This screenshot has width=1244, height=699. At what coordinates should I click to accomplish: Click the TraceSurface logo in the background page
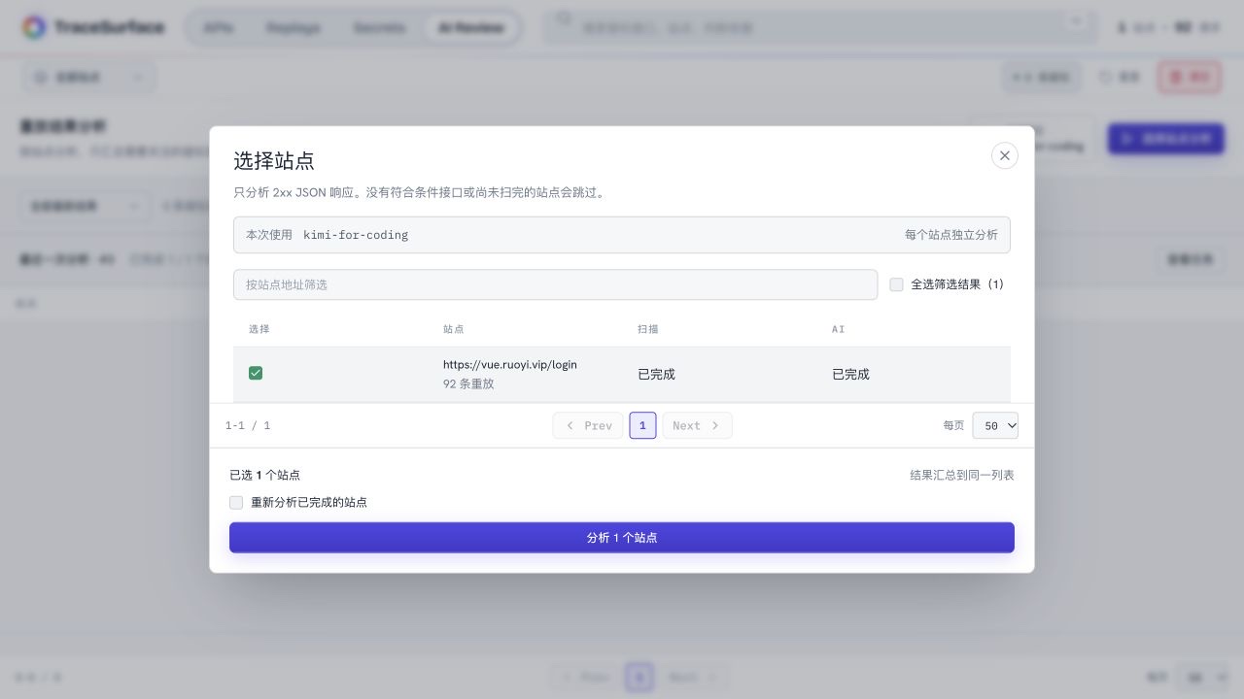click(93, 27)
